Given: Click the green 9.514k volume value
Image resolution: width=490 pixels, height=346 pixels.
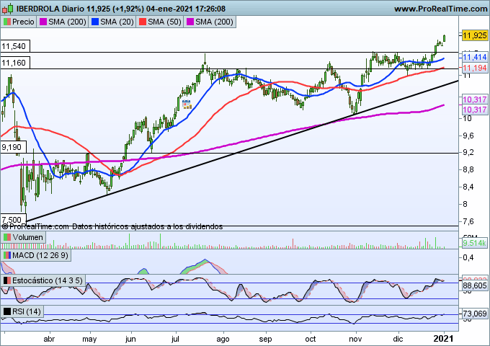Looking at the screenshot, I should [x=474, y=243].
